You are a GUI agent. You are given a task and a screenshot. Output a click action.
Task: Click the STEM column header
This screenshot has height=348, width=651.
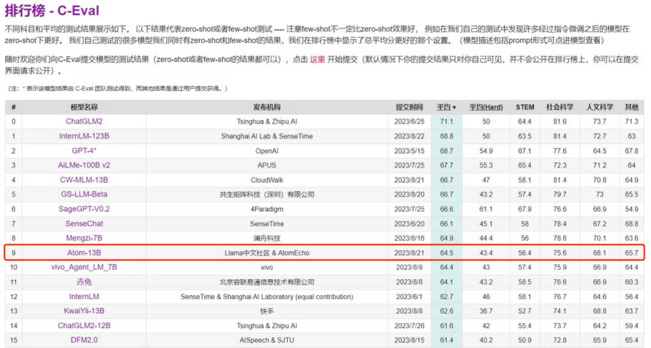coord(525,107)
